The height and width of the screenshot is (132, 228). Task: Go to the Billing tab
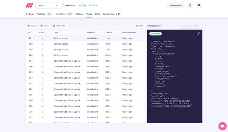tap(97, 14)
